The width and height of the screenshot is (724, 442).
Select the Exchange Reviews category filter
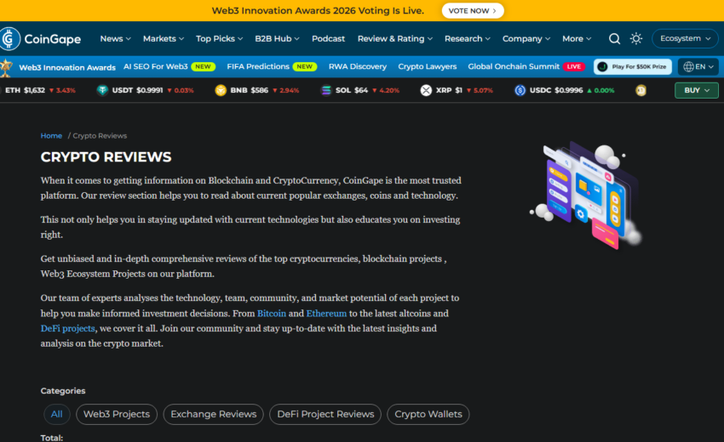pyautogui.click(x=213, y=414)
